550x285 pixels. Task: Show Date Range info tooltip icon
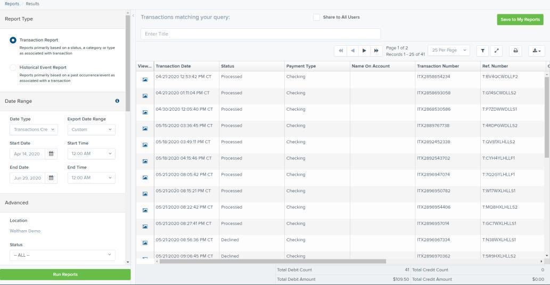(x=117, y=101)
